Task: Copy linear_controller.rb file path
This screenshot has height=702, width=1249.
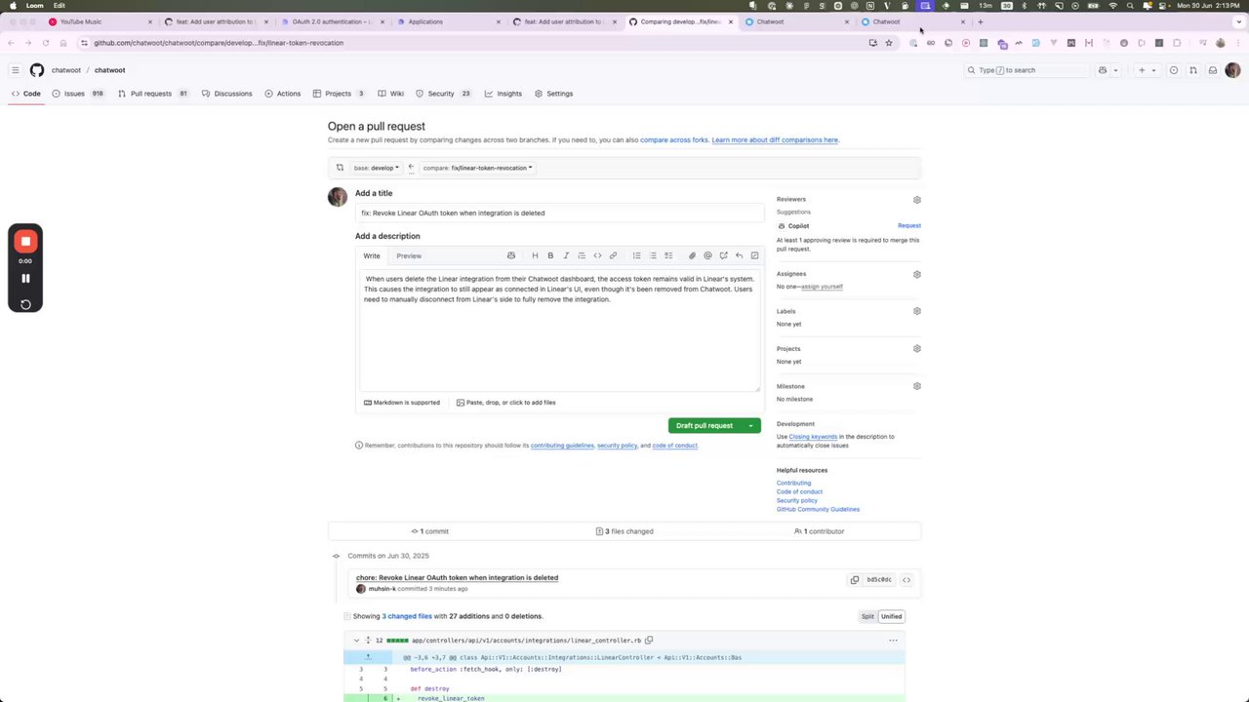Action: (649, 641)
